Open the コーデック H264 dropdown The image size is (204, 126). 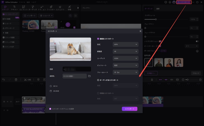[126, 59]
